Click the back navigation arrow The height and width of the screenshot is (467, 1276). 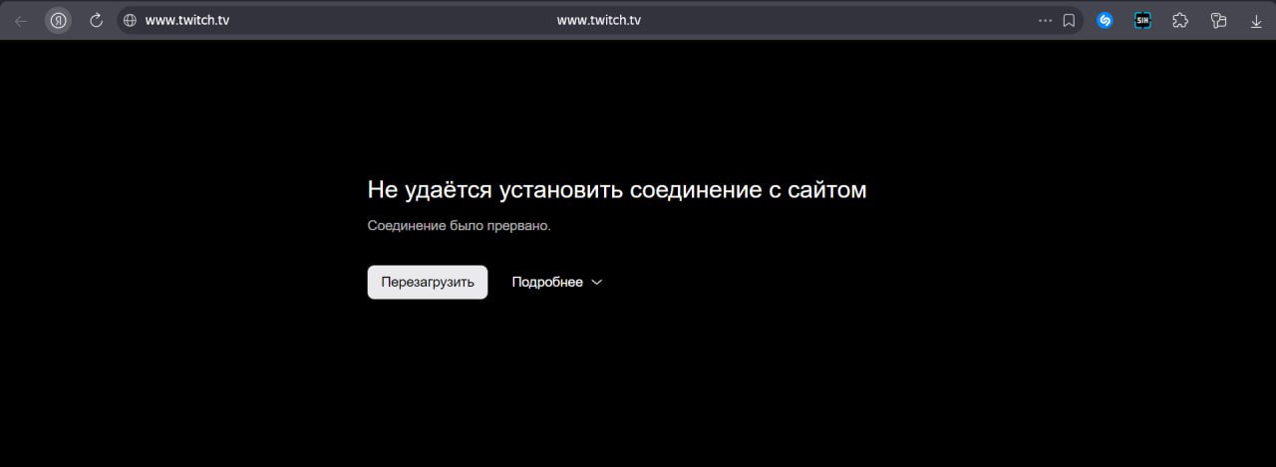pos(21,20)
